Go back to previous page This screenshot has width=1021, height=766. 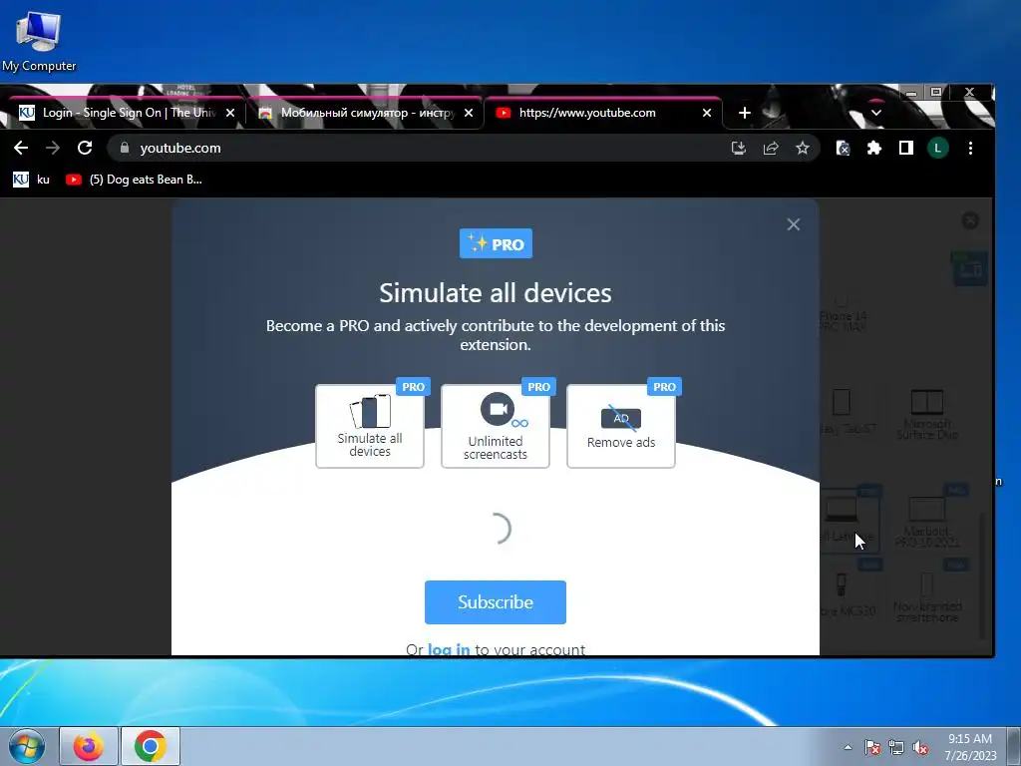21,148
